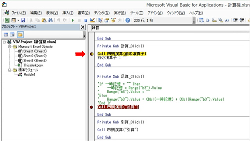The width and height of the screenshot is (250, 141).
Task: Click the Cut scissors icon
Action: pos(31,20)
